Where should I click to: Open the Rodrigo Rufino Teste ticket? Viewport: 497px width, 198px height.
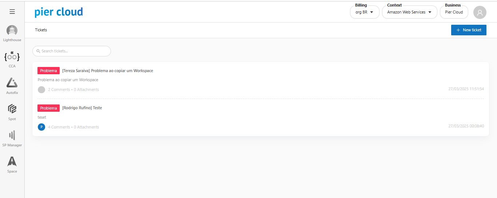[x=82, y=108]
